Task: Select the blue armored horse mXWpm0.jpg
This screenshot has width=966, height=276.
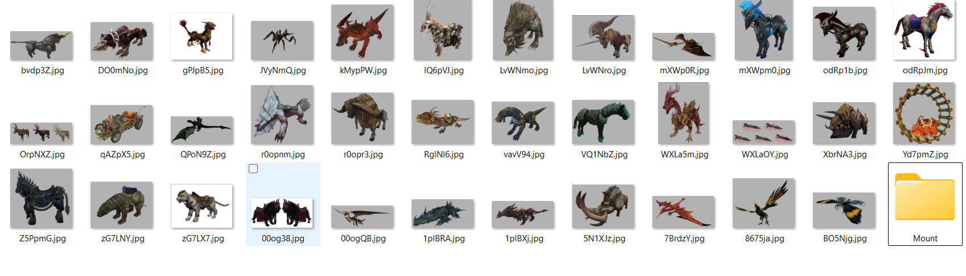Action: pyautogui.click(x=764, y=30)
